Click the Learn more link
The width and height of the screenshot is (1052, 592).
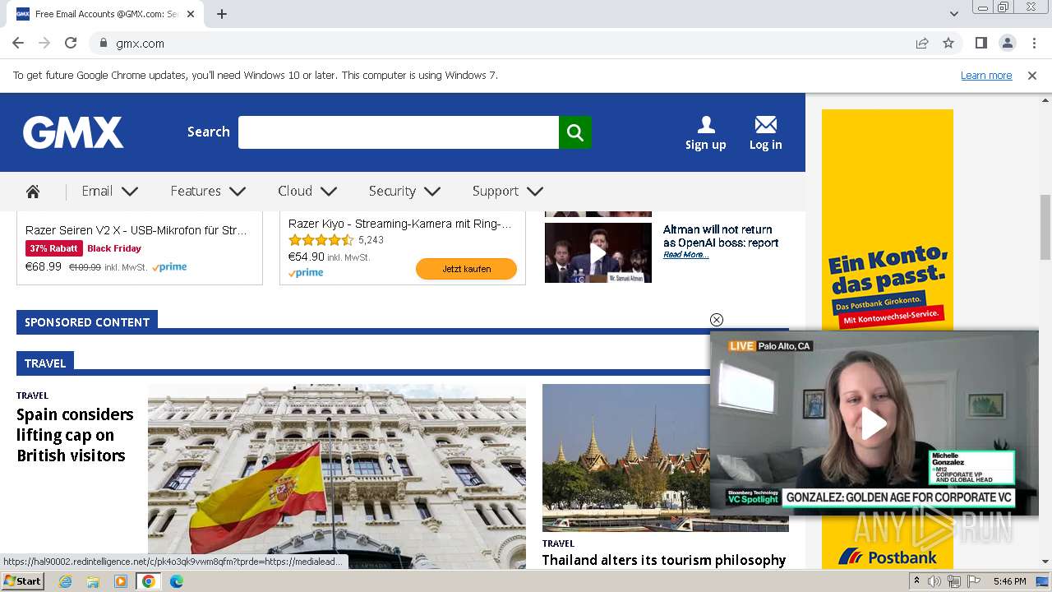[986, 76]
